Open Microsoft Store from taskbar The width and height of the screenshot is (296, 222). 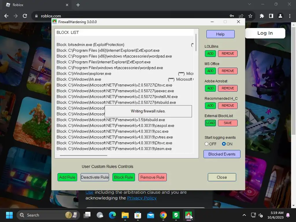click(138, 215)
